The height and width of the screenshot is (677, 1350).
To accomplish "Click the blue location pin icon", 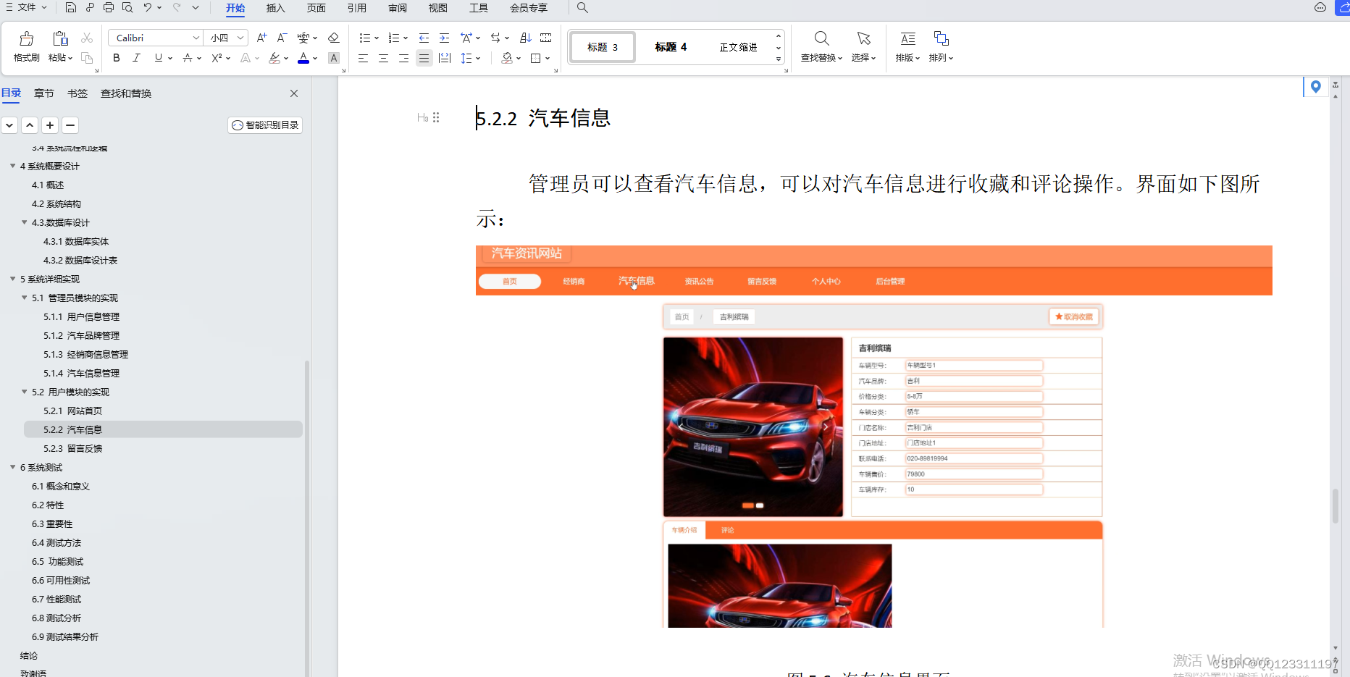I will pyautogui.click(x=1315, y=87).
